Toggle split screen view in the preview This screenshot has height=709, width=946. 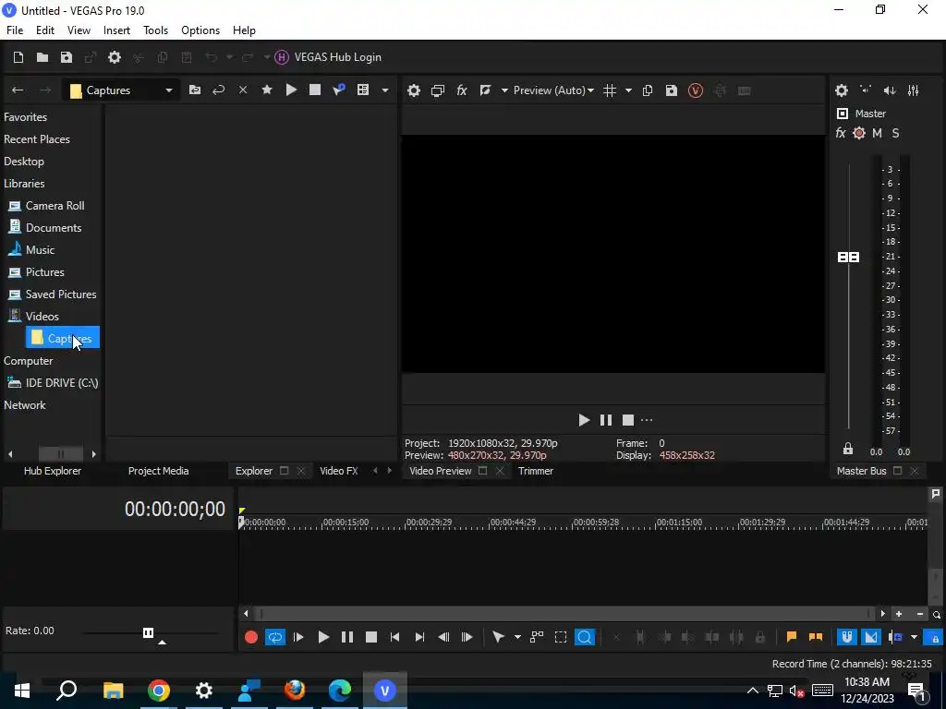(x=485, y=90)
